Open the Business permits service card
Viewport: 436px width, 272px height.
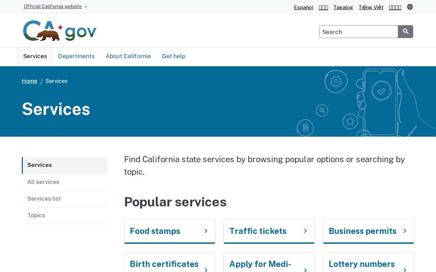pyautogui.click(x=369, y=231)
